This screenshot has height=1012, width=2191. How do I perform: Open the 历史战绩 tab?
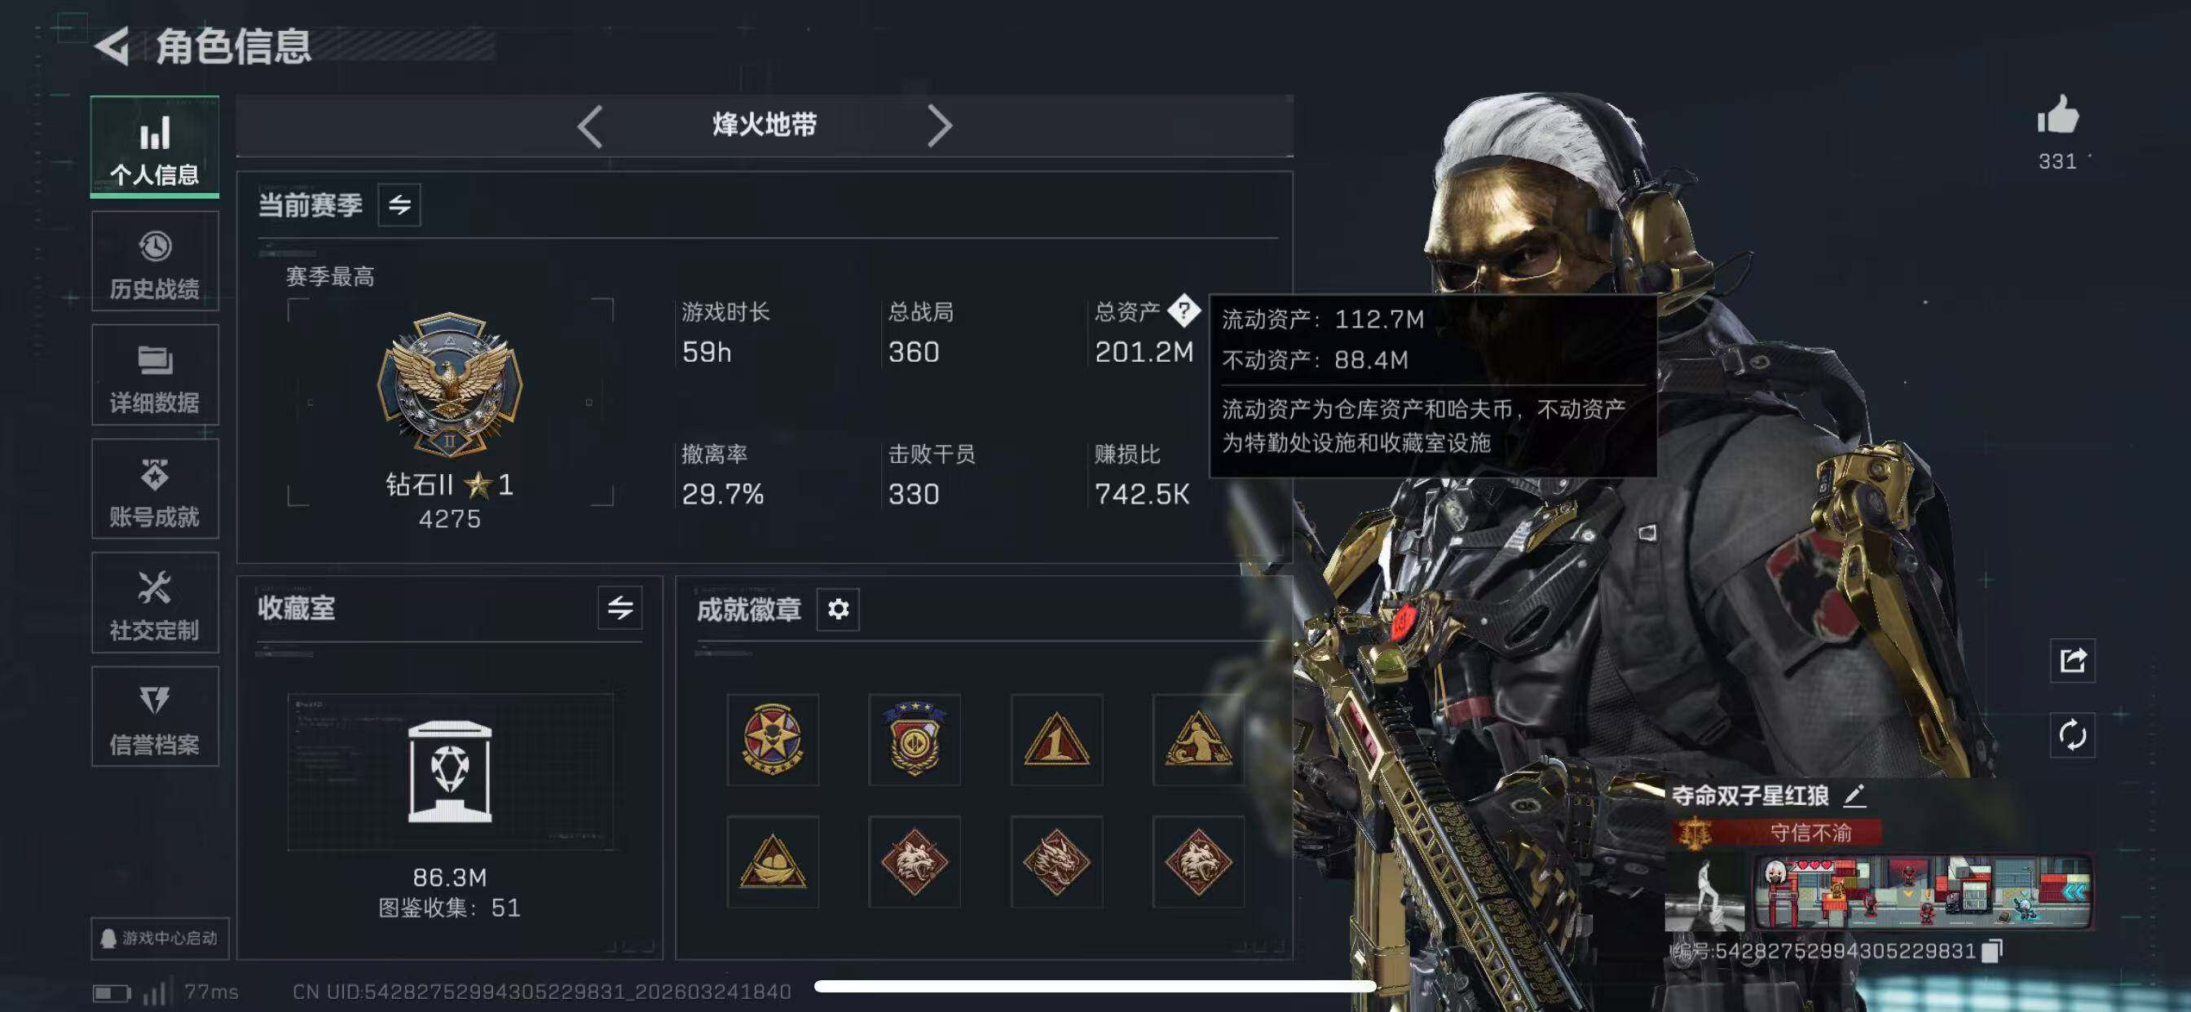click(x=155, y=262)
